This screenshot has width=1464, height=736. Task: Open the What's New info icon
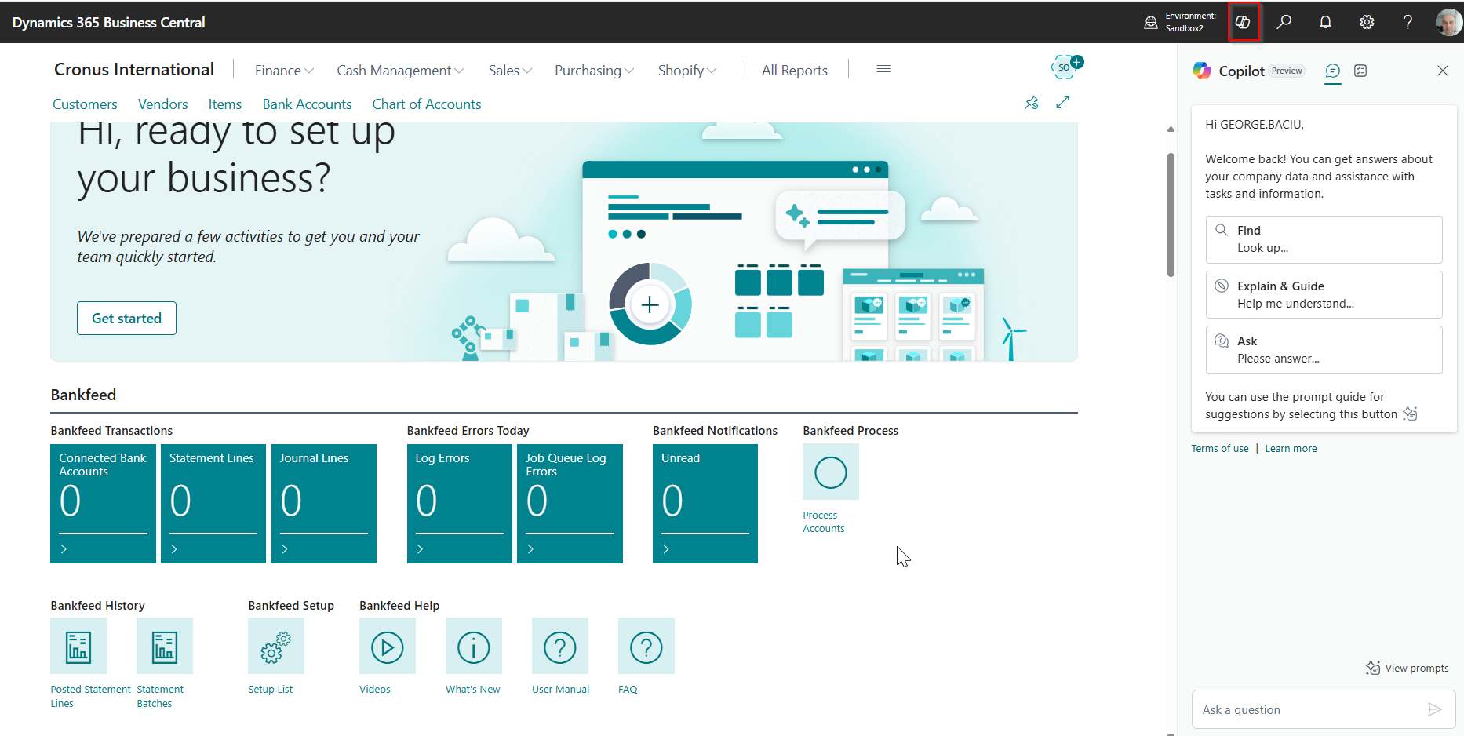tap(474, 646)
